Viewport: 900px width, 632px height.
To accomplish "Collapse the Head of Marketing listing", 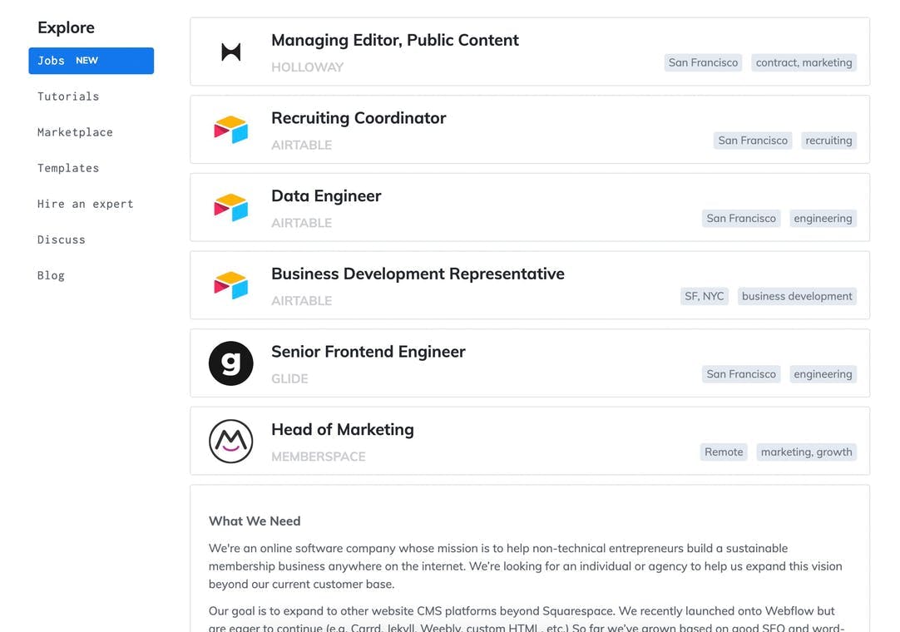I will (342, 430).
